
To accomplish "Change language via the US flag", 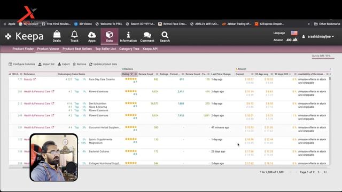I will click(294, 33).
